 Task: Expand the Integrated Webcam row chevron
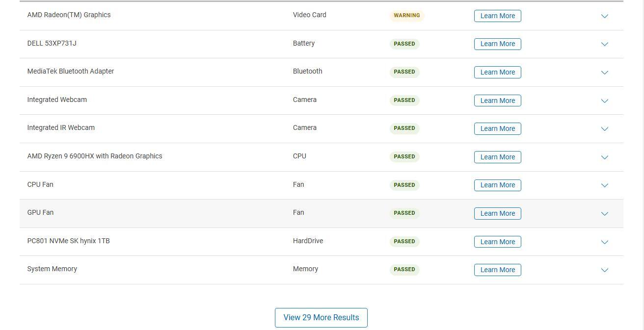click(x=605, y=101)
